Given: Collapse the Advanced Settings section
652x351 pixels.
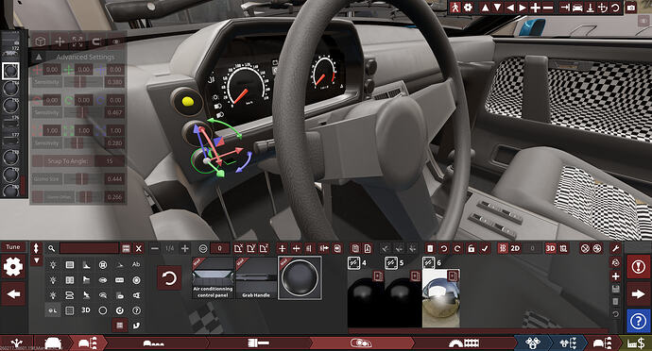Looking at the screenshot, I should [x=38, y=57].
